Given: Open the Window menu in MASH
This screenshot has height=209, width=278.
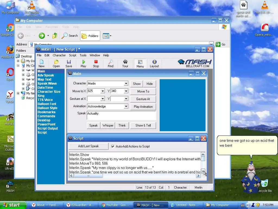Looking at the screenshot, I should (x=95, y=55).
